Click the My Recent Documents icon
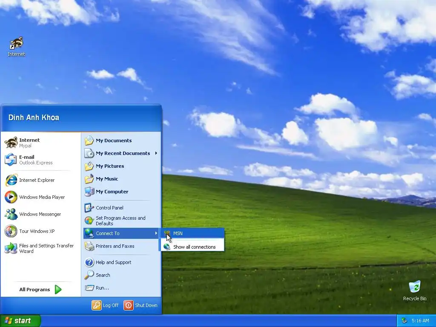The image size is (436, 327). tap(89, 153)
